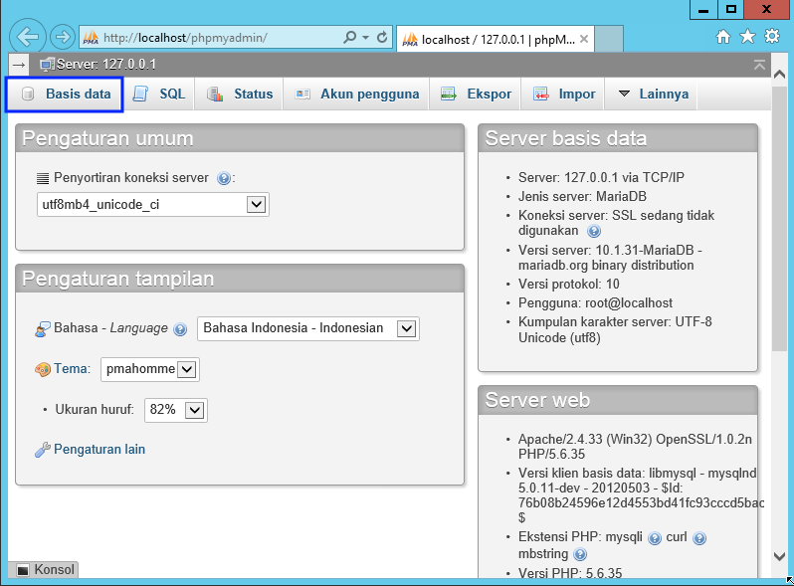Open help icon next to curl extension
This screenshot has height=586, width=794.
[699, 538]
